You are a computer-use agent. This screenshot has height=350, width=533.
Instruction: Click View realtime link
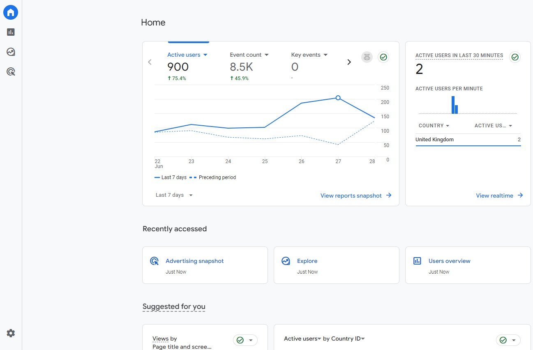tap(499, 196)
